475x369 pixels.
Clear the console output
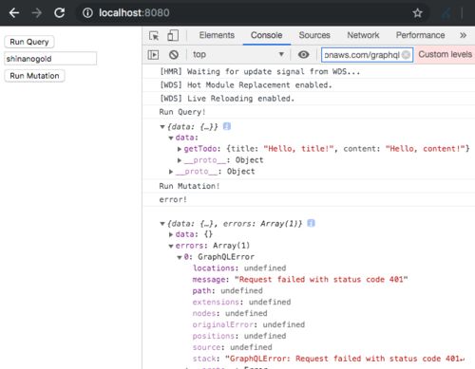click(x=174, y=55)
